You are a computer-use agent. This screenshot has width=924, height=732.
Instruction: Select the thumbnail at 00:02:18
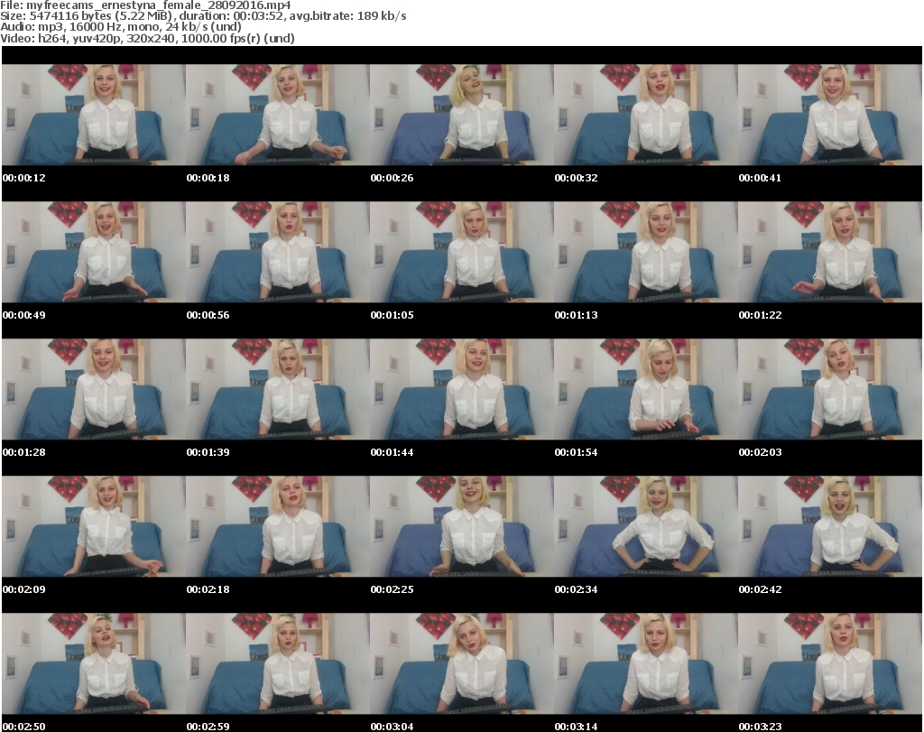[x=278, y=526]
